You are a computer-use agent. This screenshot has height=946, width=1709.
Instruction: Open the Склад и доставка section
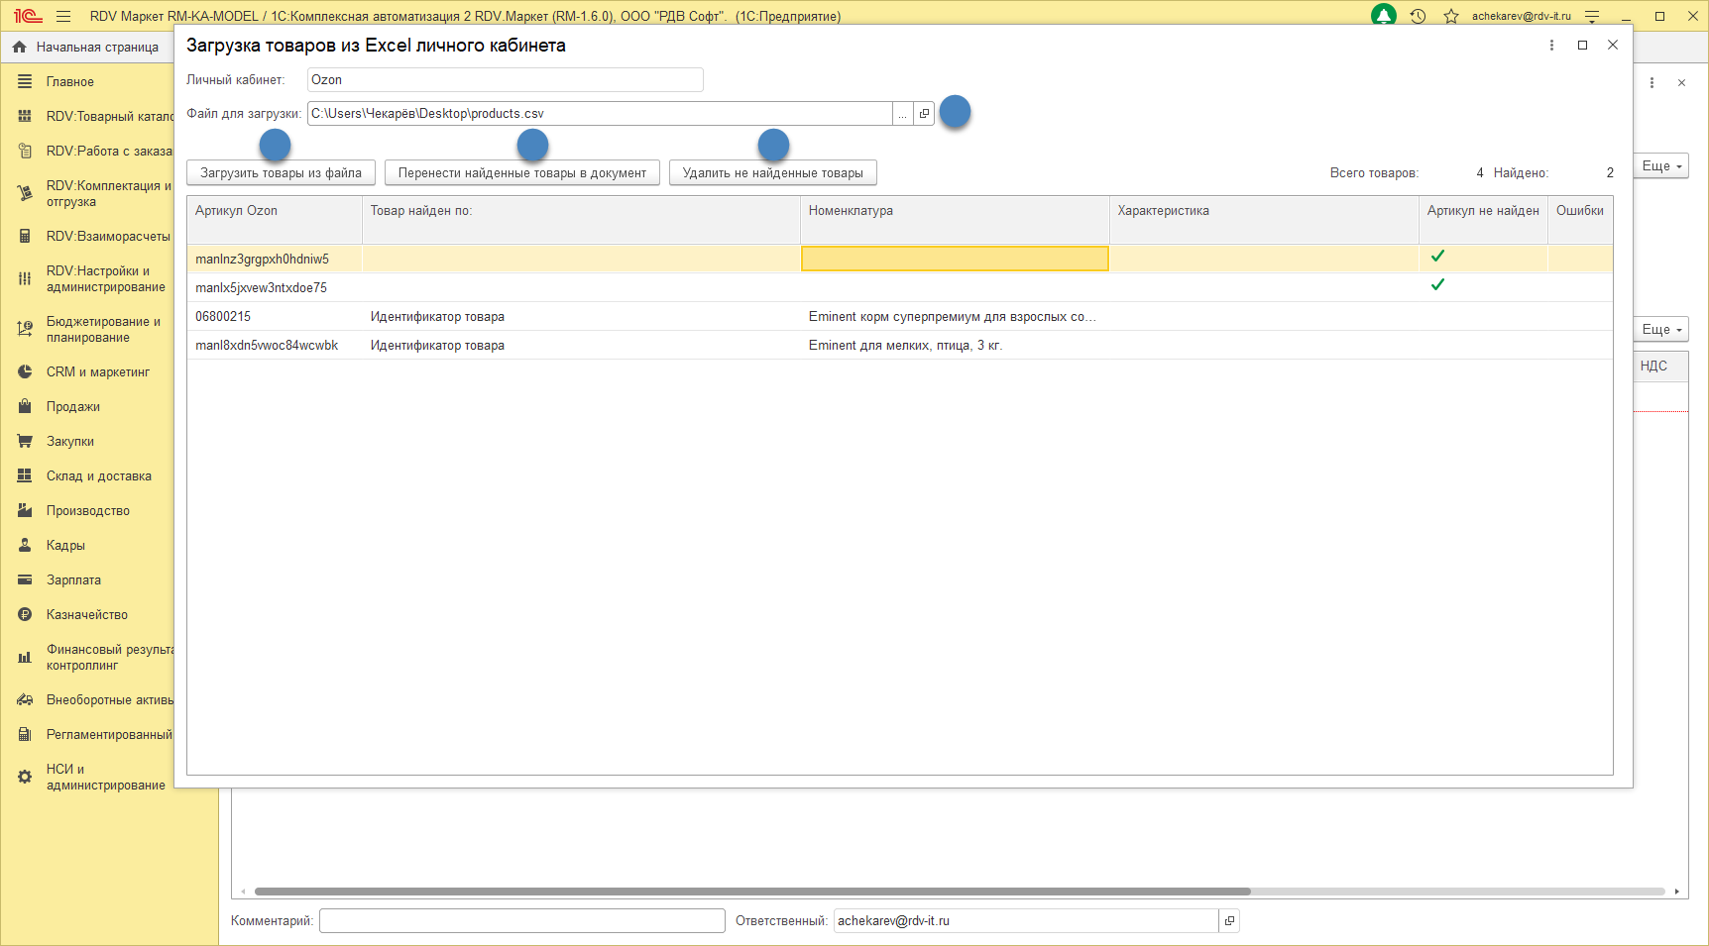click(x=98, y=476)
